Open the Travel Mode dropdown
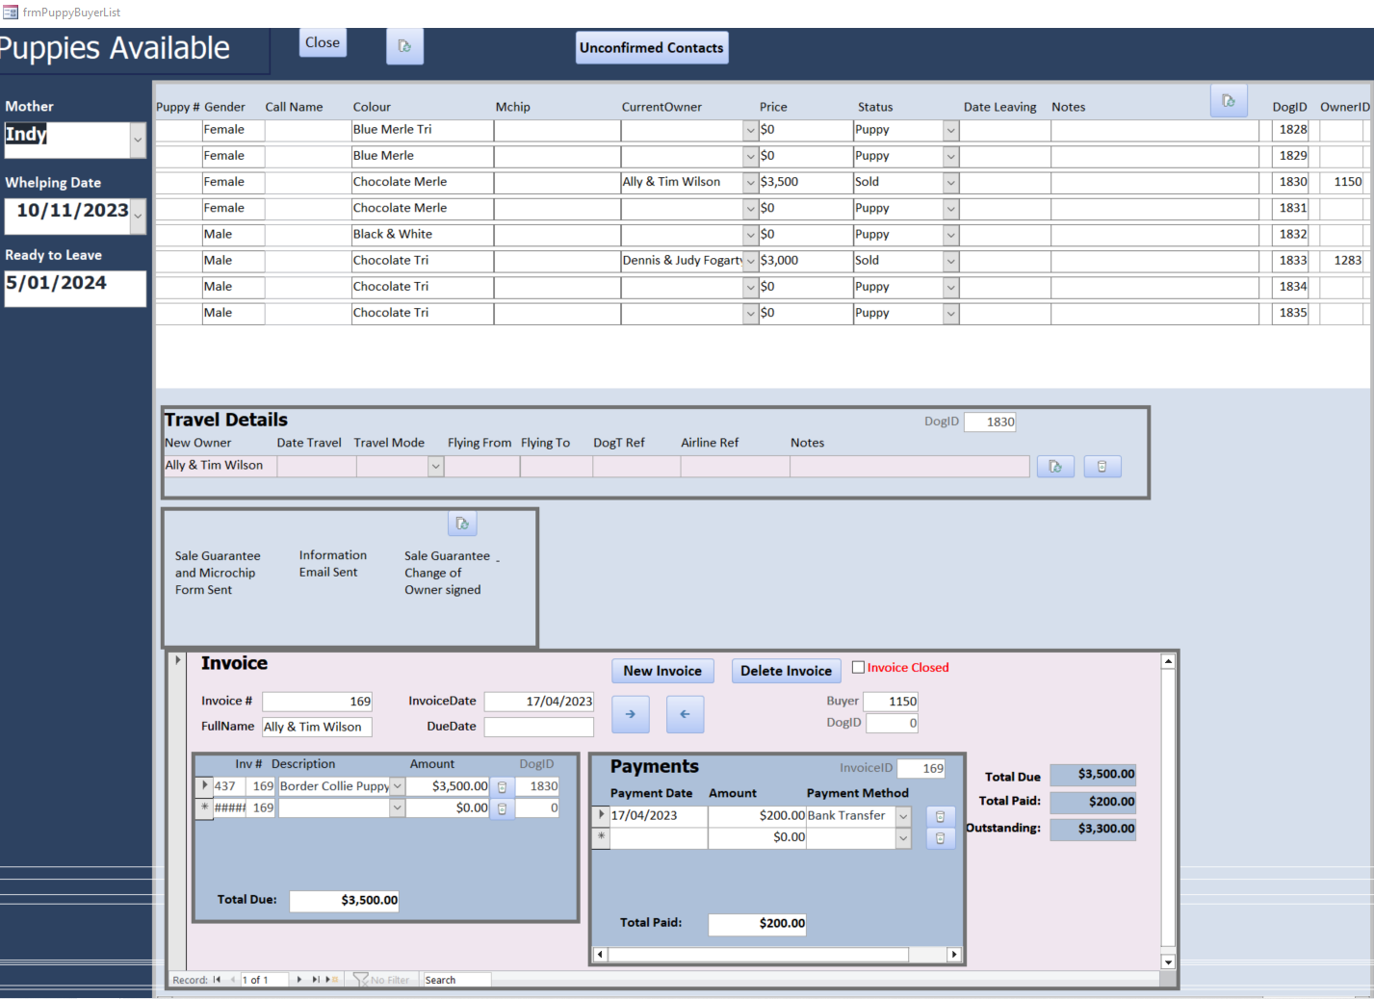 [435, 467]
